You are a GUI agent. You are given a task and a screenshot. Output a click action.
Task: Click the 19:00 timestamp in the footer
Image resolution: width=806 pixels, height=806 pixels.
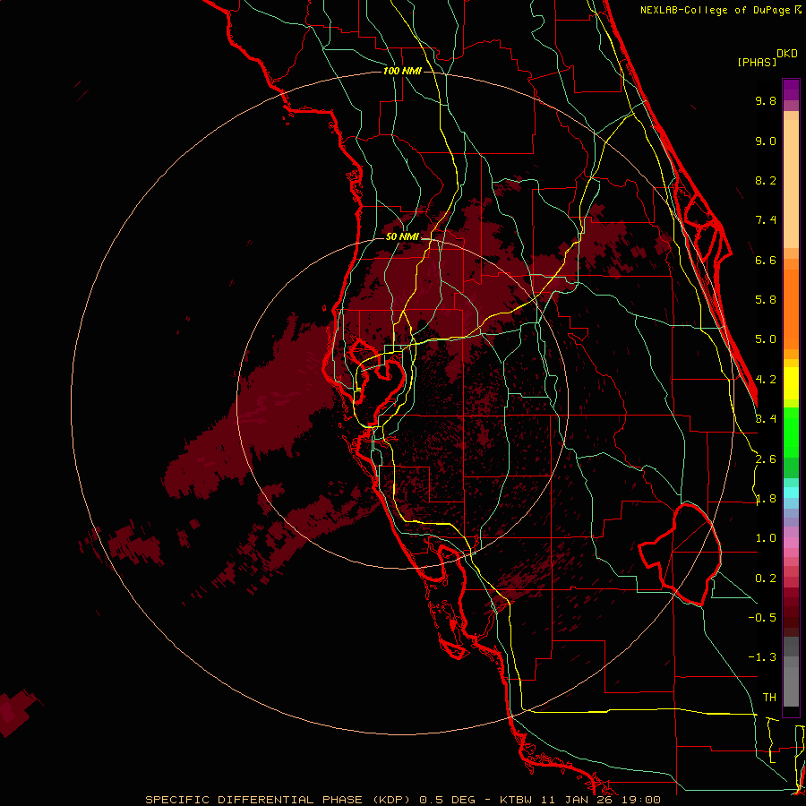point(641,800)
